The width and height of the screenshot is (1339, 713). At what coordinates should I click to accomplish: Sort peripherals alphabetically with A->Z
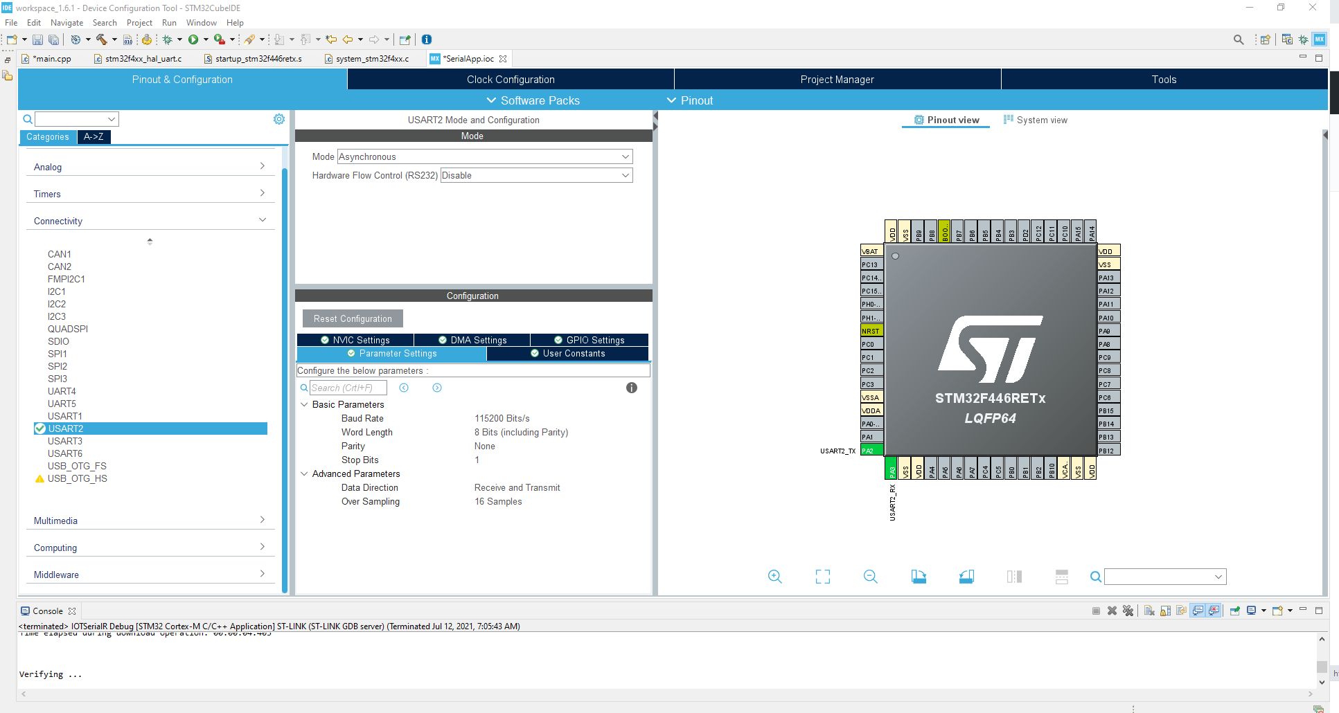click(94, 137)
